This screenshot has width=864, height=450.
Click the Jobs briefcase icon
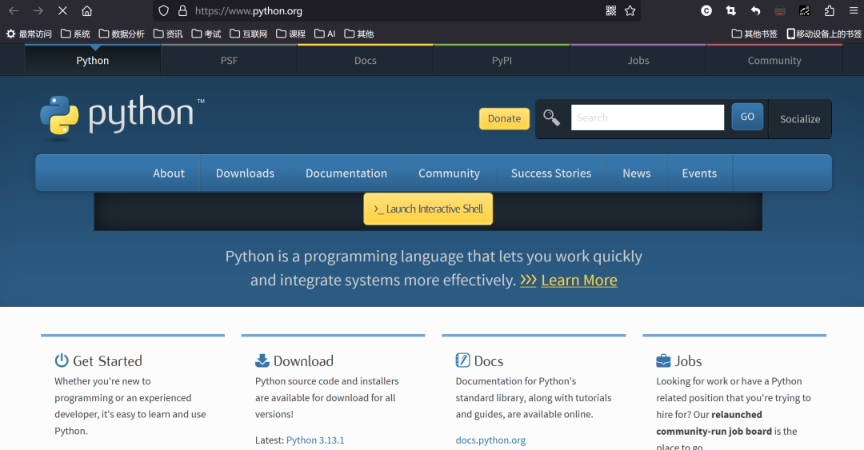click(663, 360)
